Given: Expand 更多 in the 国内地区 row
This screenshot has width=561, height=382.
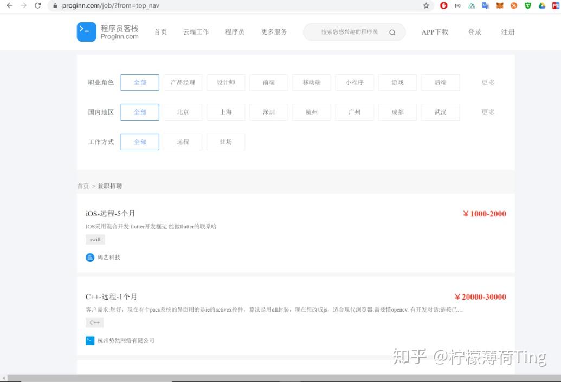Looking at the screenshot, I should [488, 112].
